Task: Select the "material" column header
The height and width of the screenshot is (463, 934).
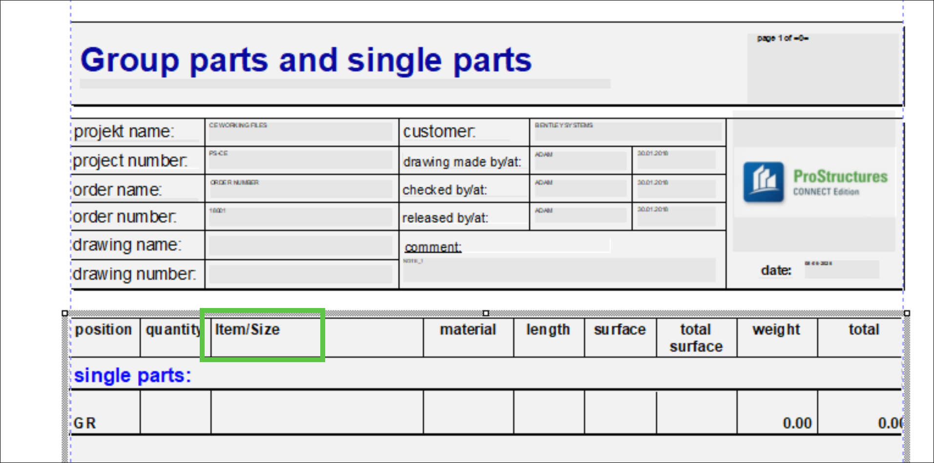Action: [468, 330]
